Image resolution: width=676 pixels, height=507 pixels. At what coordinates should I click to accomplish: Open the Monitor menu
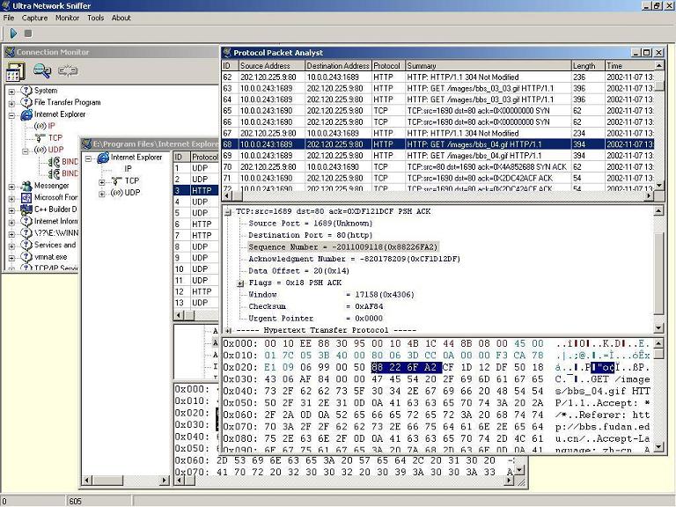pyautogui.click(x=67, y=18)
